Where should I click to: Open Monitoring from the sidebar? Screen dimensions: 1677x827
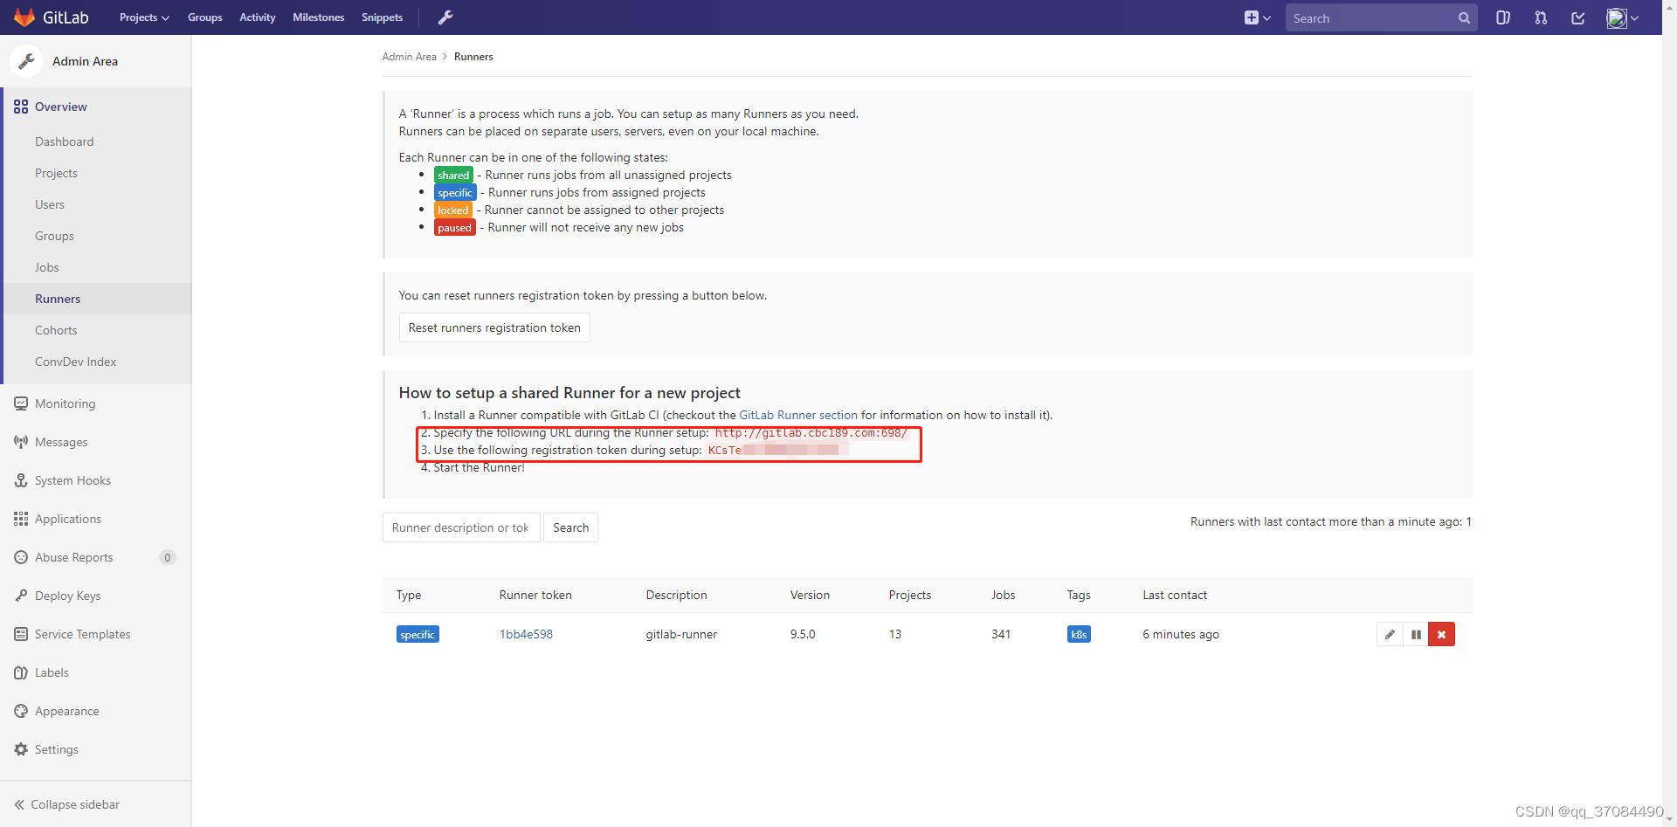coord(65,403)
